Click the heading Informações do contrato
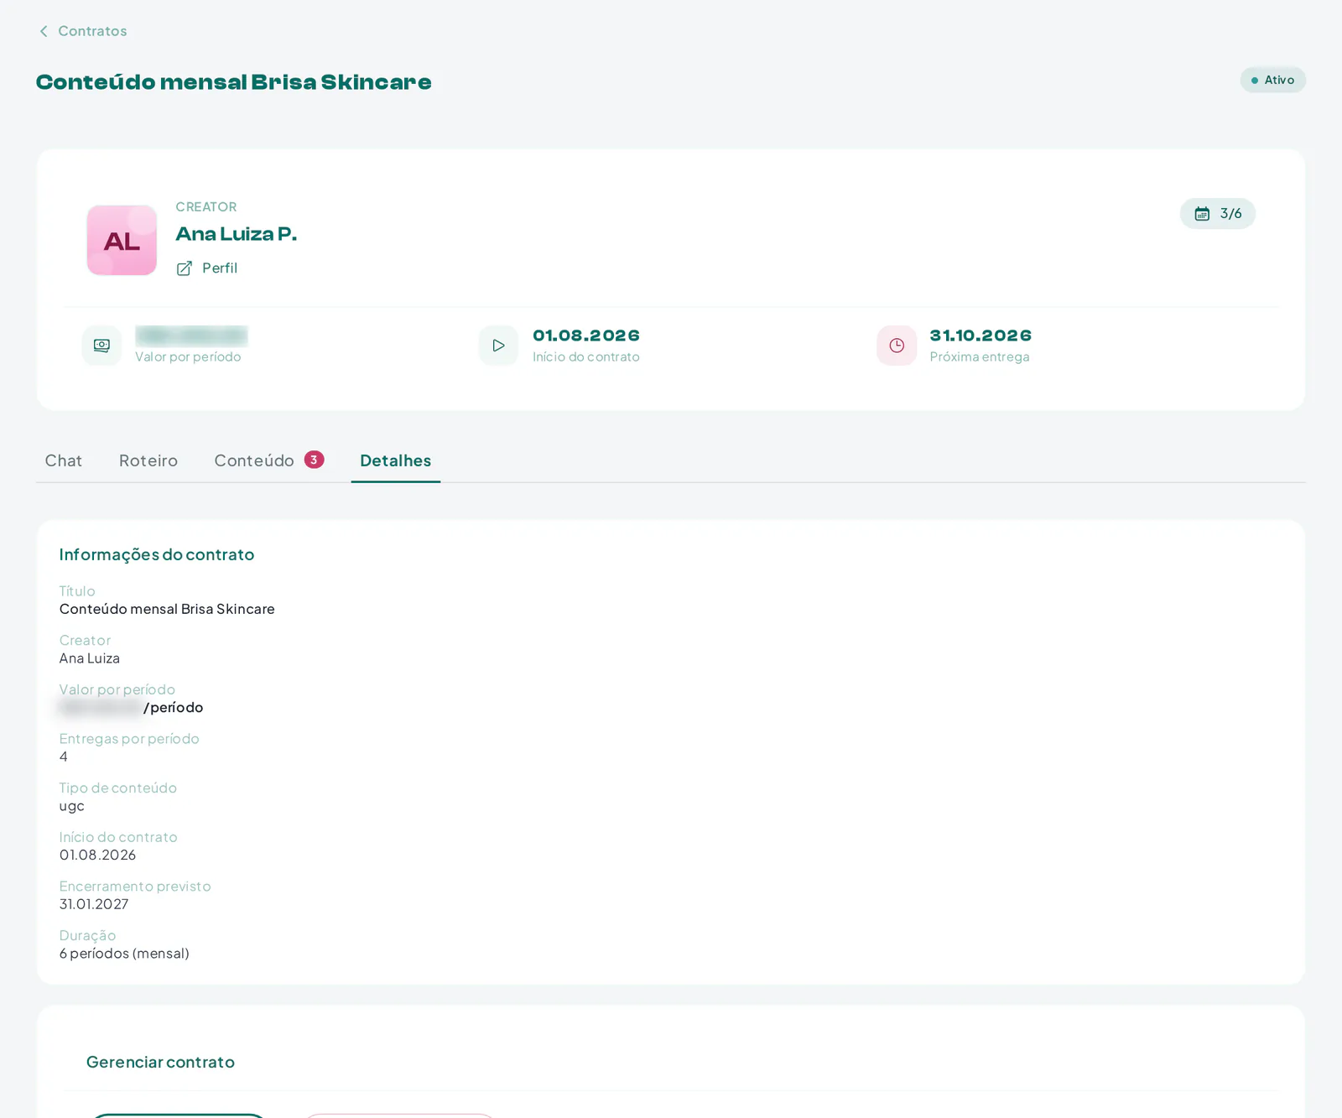The height and width of the screenshot is (1118, 1342). point(157,554)
